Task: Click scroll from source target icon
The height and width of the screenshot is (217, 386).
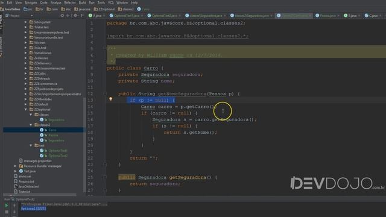Action: 62,16
